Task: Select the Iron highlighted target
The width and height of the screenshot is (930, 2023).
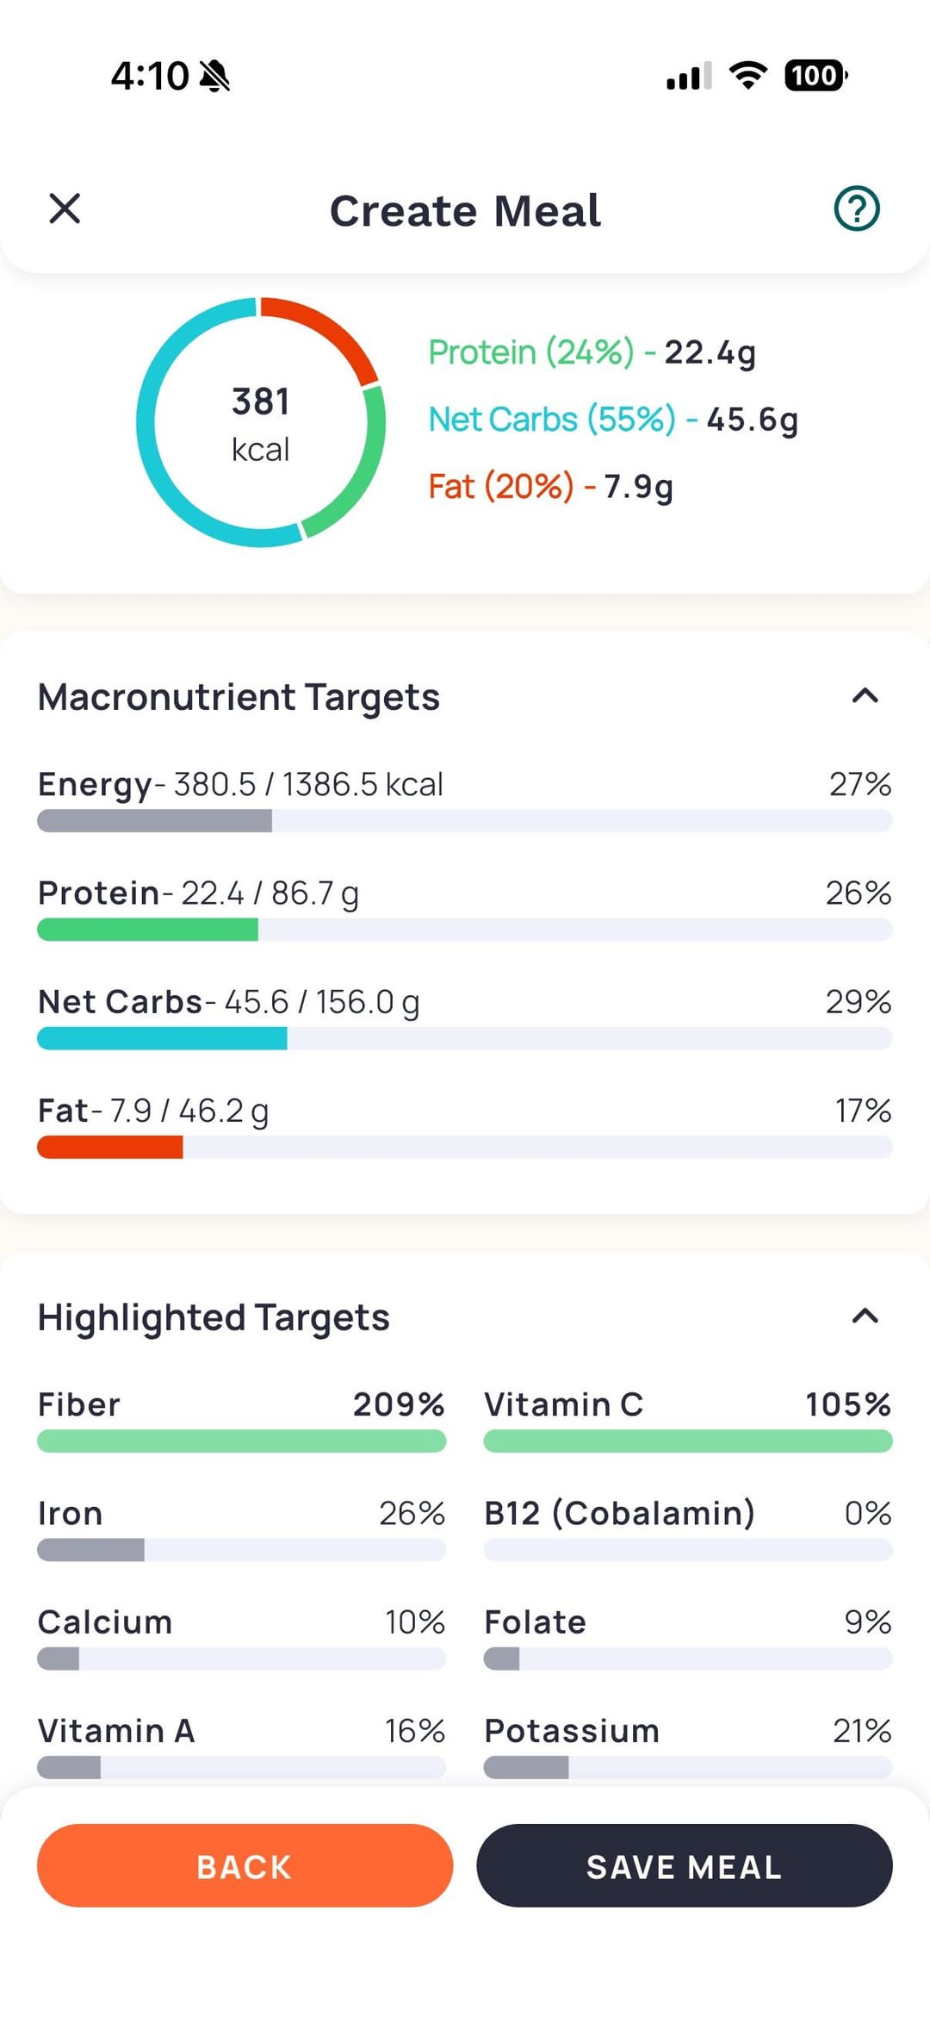Action: (241, 1530)
